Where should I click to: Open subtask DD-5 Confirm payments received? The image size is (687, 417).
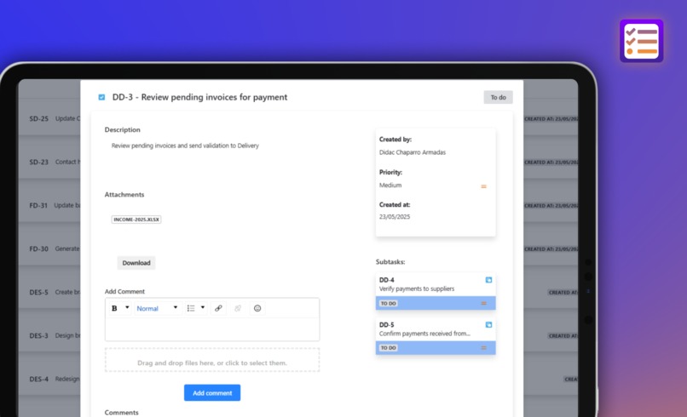point(436,336)
